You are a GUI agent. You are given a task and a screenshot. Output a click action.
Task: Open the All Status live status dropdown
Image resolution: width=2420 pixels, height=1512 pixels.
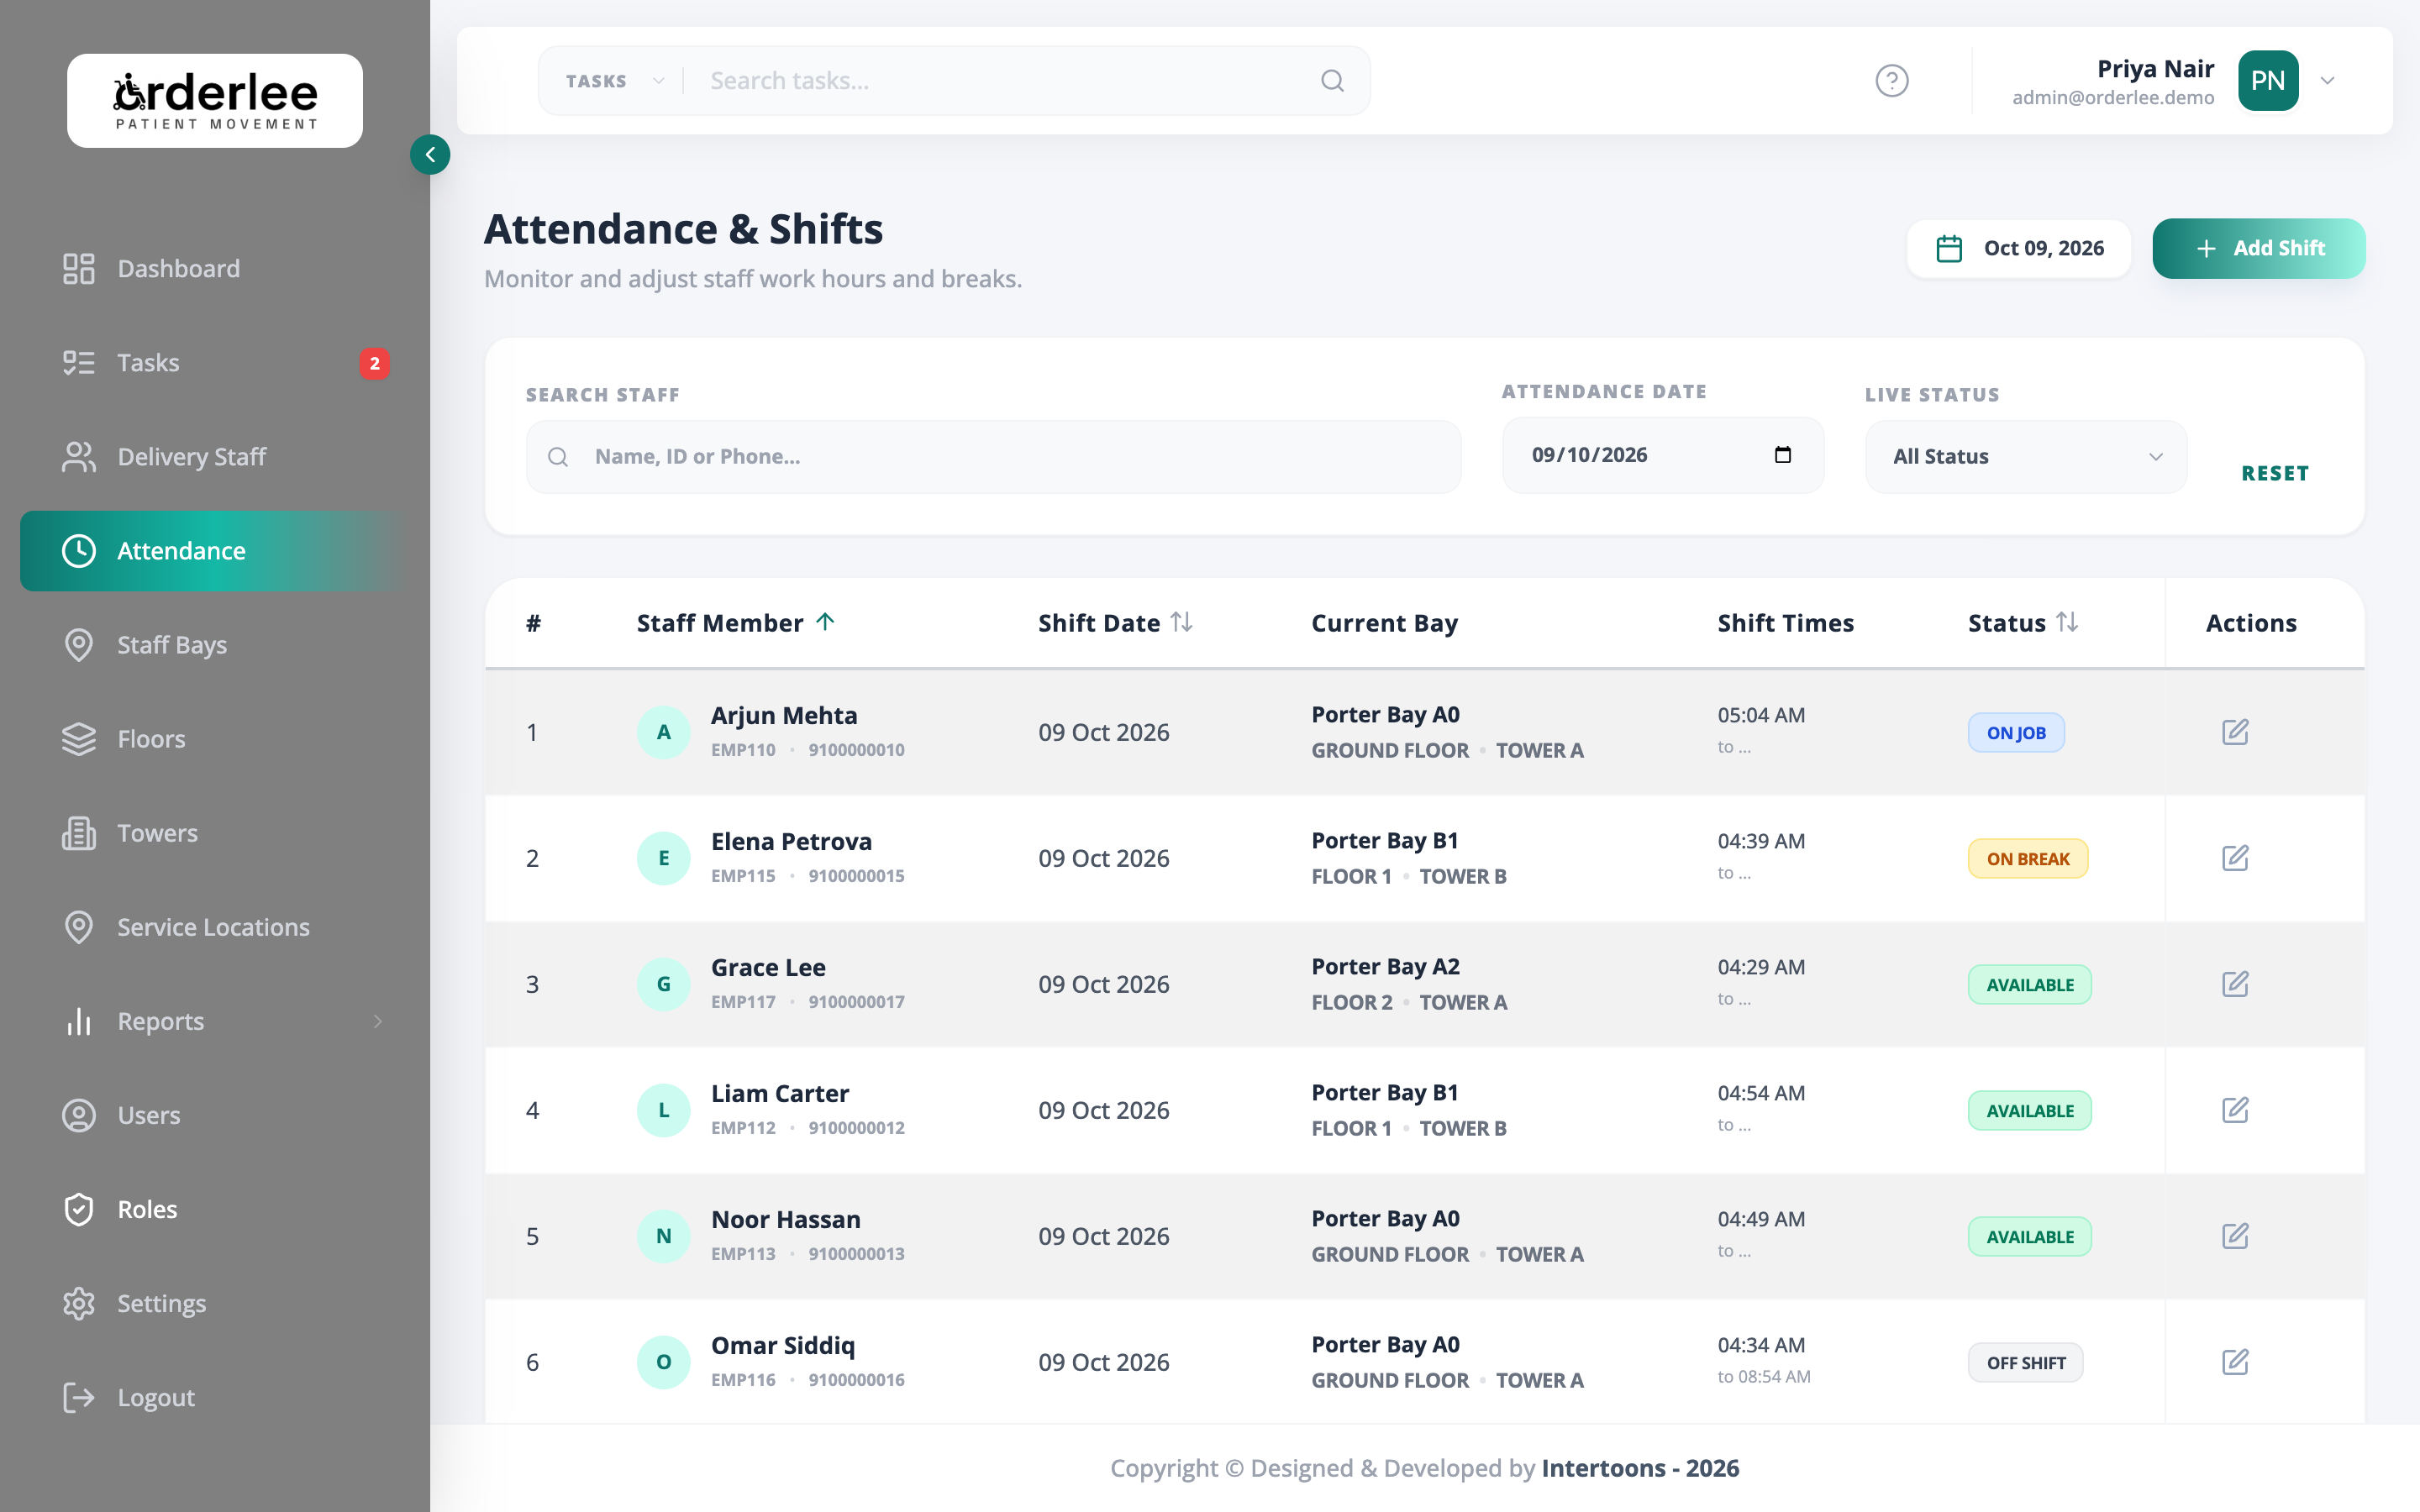coord(2026,457)
